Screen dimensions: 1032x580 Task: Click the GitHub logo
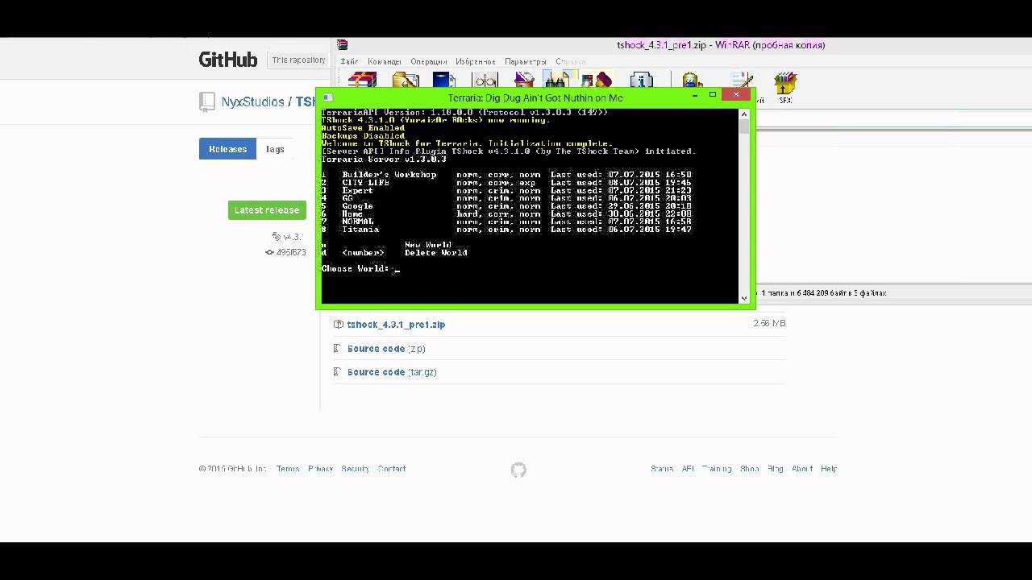(228, 60)
